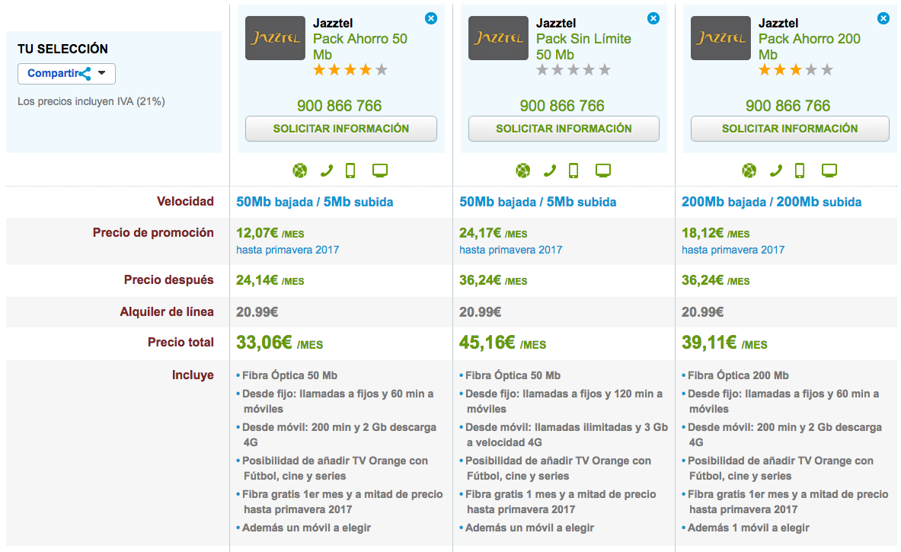Open Pack Sin Límite 50 Mb plan title

(584, 46)
